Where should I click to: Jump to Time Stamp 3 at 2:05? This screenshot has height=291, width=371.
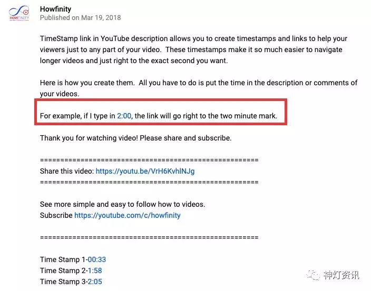pos(95,282)
